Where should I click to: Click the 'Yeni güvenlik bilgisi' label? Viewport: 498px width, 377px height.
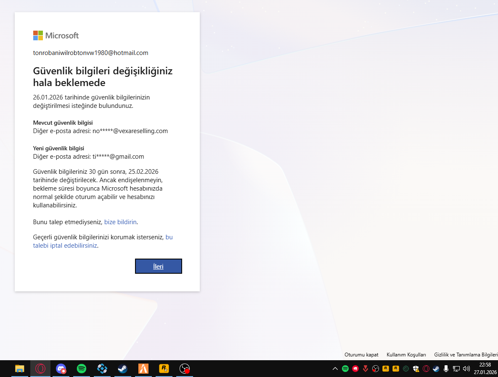click(58, 148)
